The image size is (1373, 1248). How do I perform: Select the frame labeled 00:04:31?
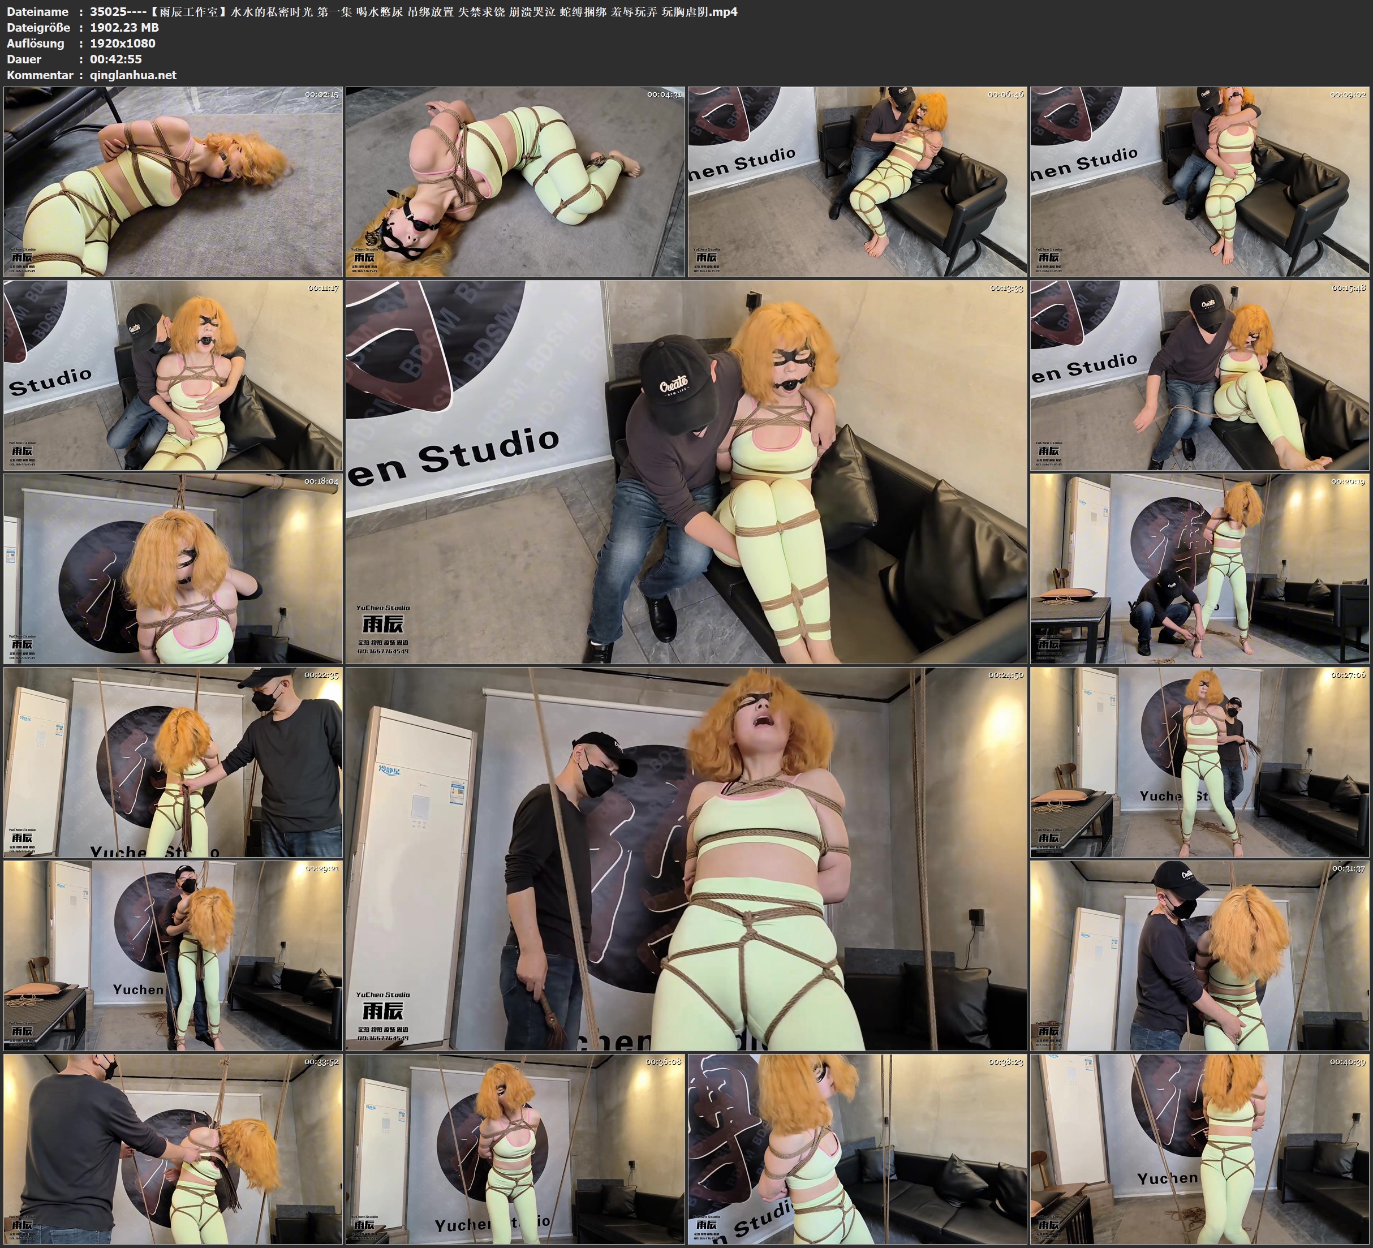click(515, 181)
